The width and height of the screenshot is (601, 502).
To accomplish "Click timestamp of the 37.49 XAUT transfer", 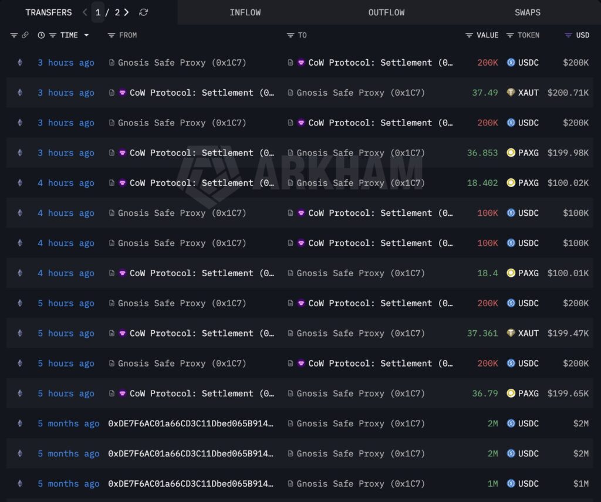I will coord(66,93).
